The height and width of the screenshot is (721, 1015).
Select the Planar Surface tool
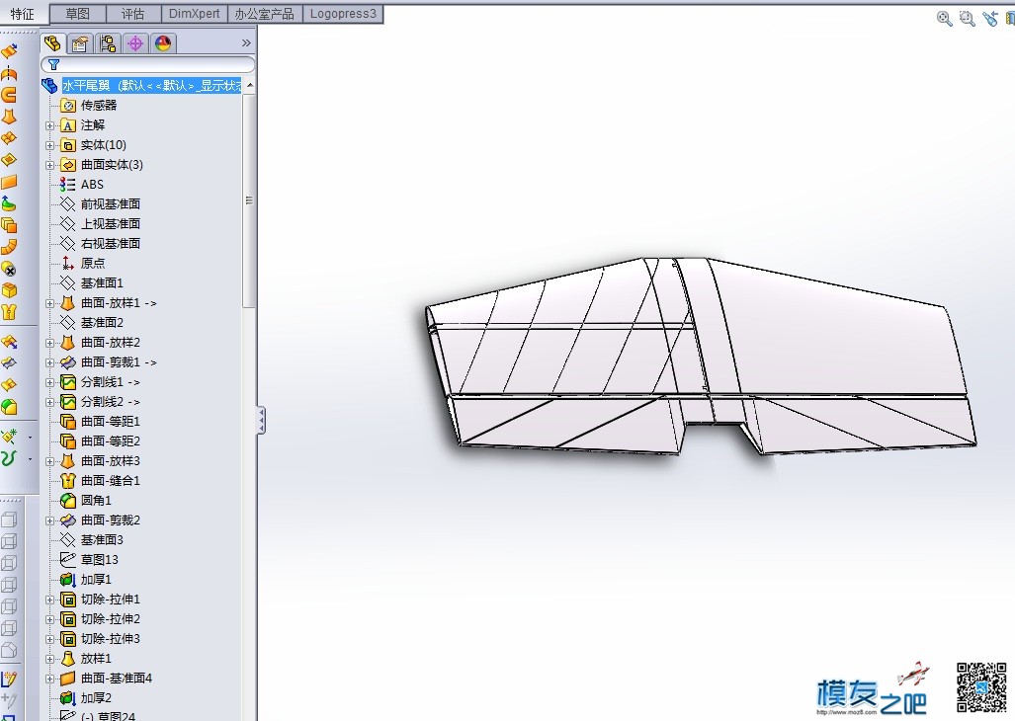[x=9, y=183]
